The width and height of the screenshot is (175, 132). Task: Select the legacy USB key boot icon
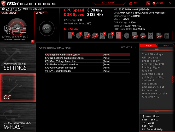coord(150,35)
